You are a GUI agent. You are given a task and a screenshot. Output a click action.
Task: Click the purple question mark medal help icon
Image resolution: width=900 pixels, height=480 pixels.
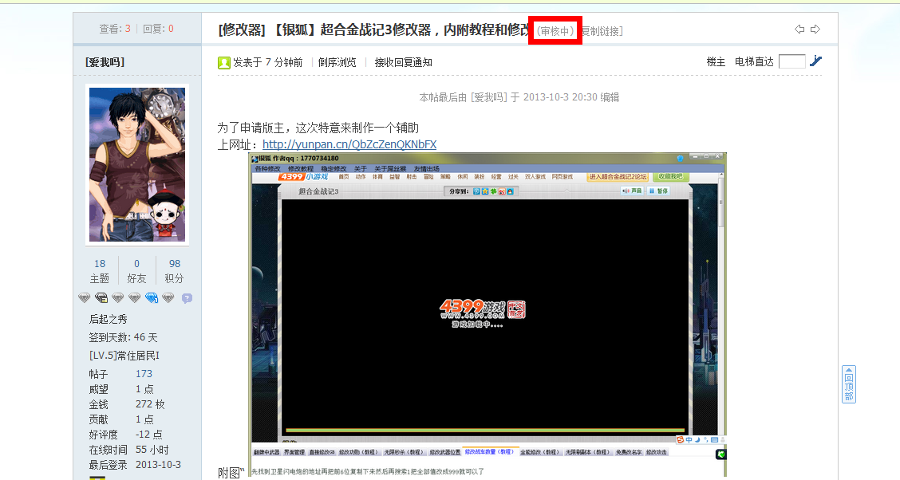[187, 298]
